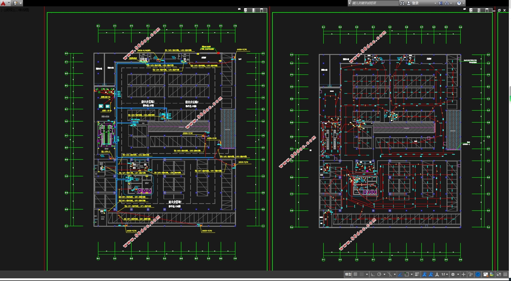Restore the drawing window with the restore button
This screenshot has width=511, height=281.
coord(499,10)
